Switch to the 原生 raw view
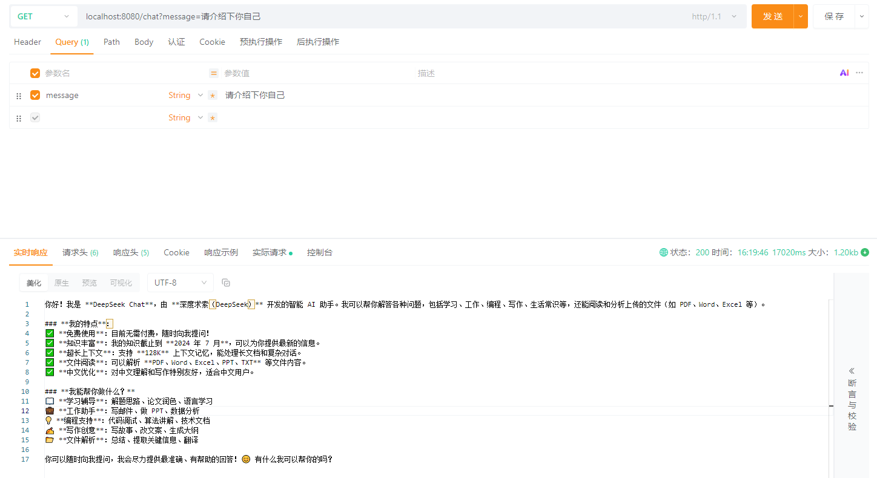The height and width of the screenshot is (478, 877). tap(62, 283)
